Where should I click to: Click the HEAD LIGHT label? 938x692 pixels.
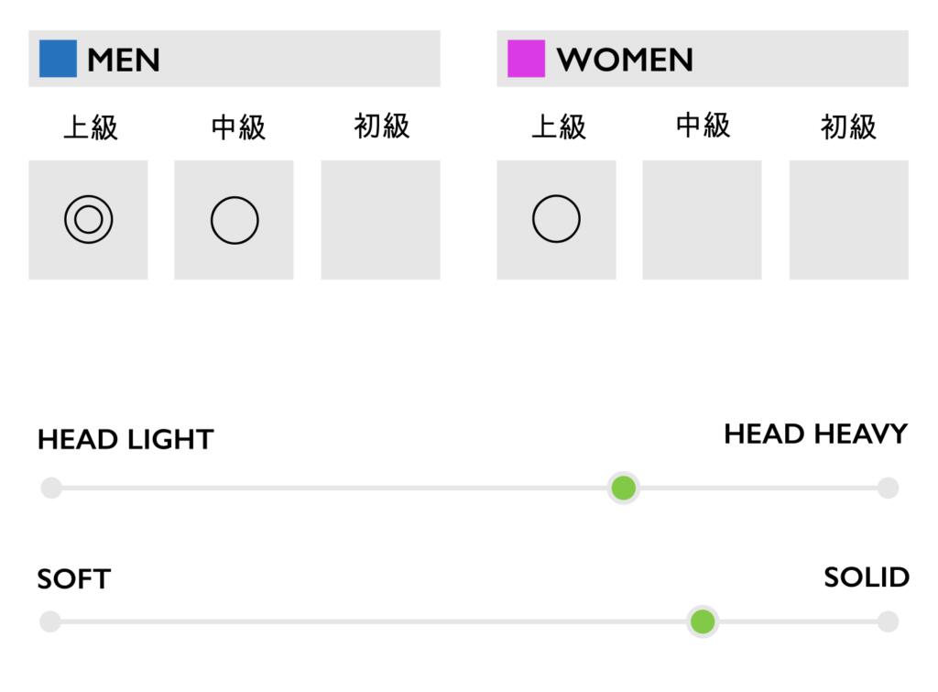click(x=125, y=440)
